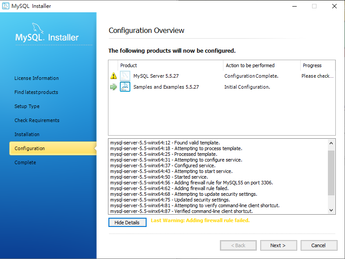Click the Please check... progress cell
The image size is (345, 259).
coord(317,76)
